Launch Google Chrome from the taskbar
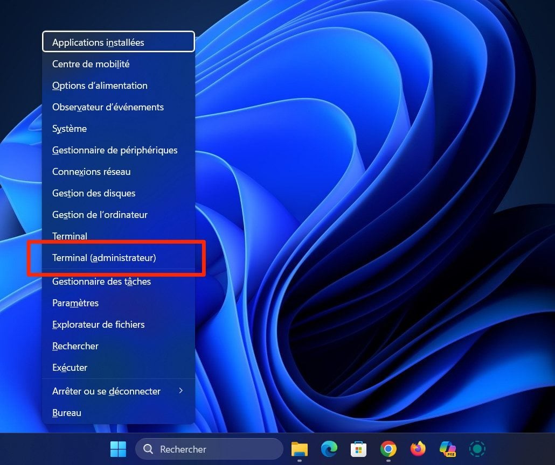 point(388,449)
